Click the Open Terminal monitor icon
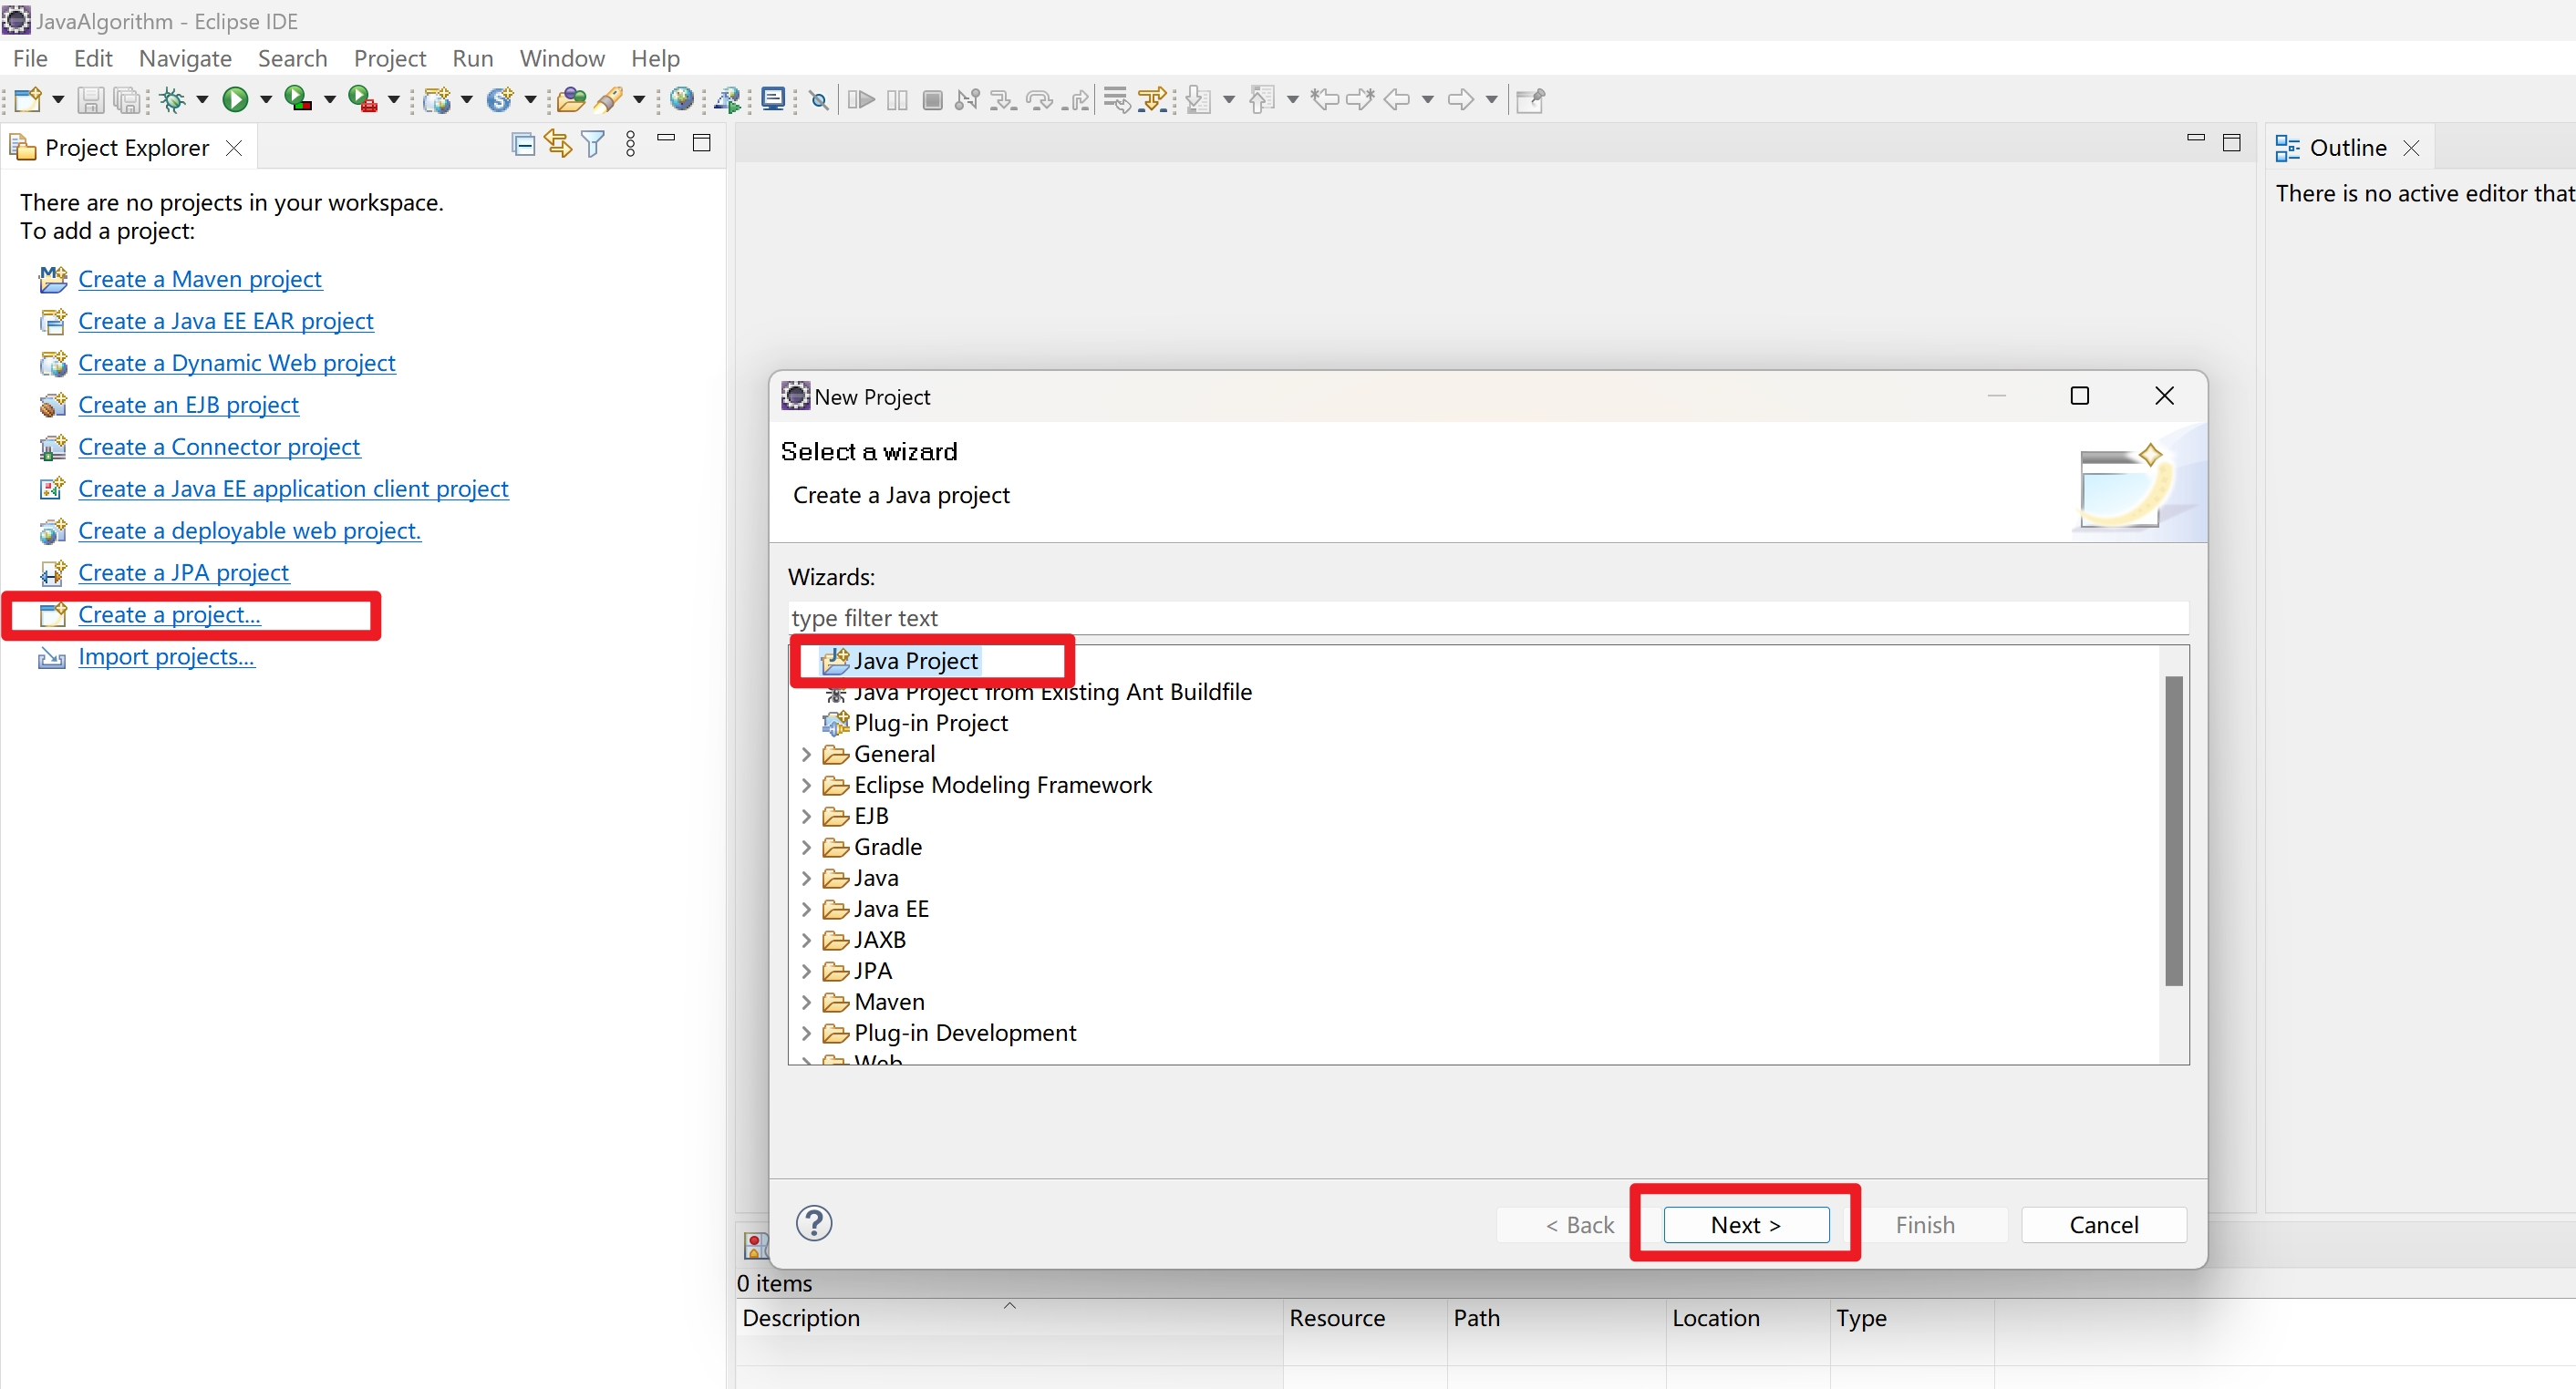Screen dimensions: 2576x1389 (x=773, y=99)
